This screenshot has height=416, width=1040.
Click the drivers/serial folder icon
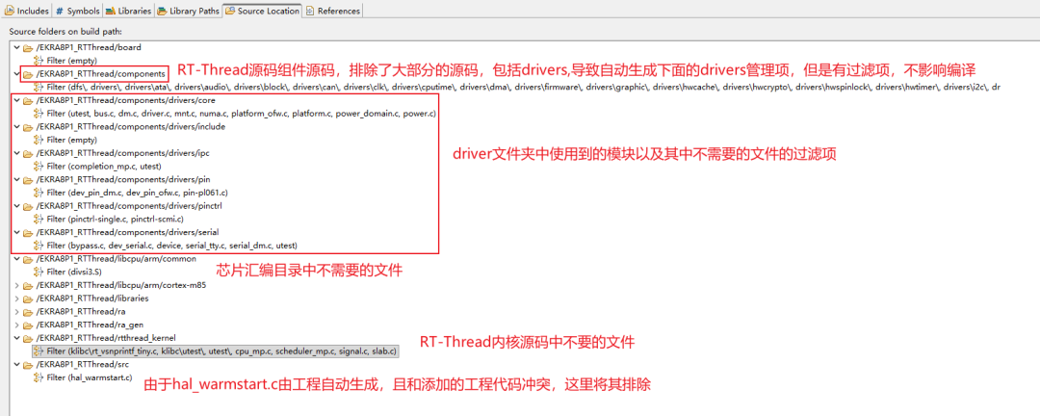coord(28,232)
